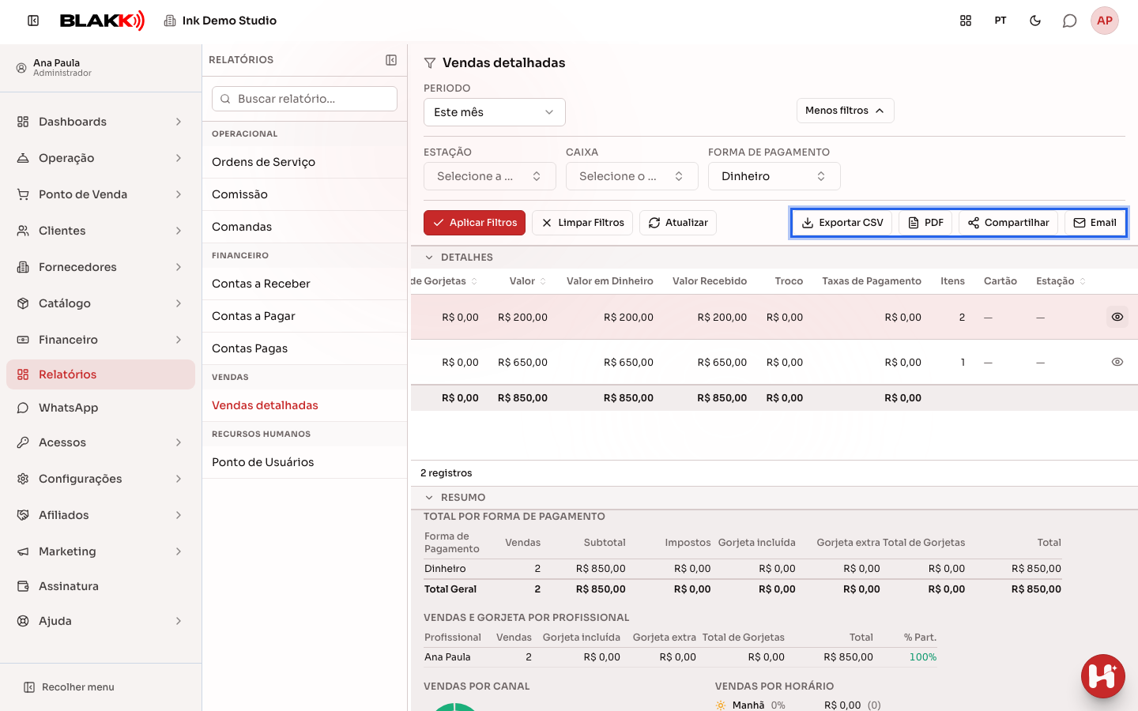The image size is (1138, 711).
Task: Click the Ink Demo Studio building icon
Action: [x=170, y=21]
